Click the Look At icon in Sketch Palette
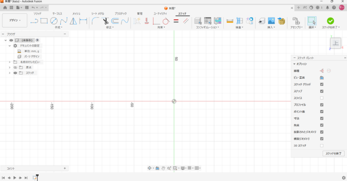 click(x=322, y=78)
